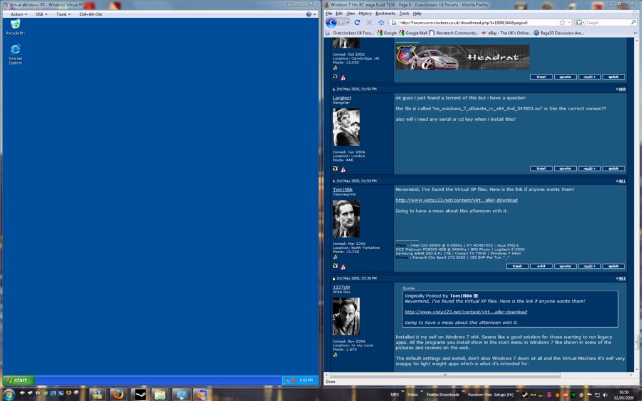Screen dimensions: 642x401
Task: Click the search magnifier in Google box
Action: click(633, 23)
